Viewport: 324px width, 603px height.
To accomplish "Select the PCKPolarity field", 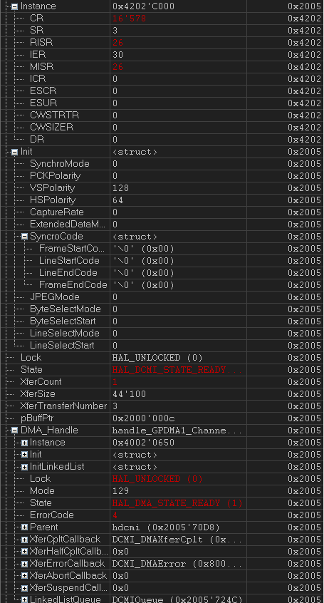I will [162, 176].
